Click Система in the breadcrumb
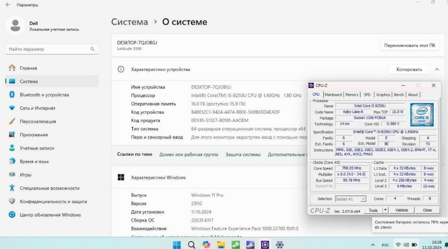The image size is (448, 249). pyautogui.click(x=129, y=21)
